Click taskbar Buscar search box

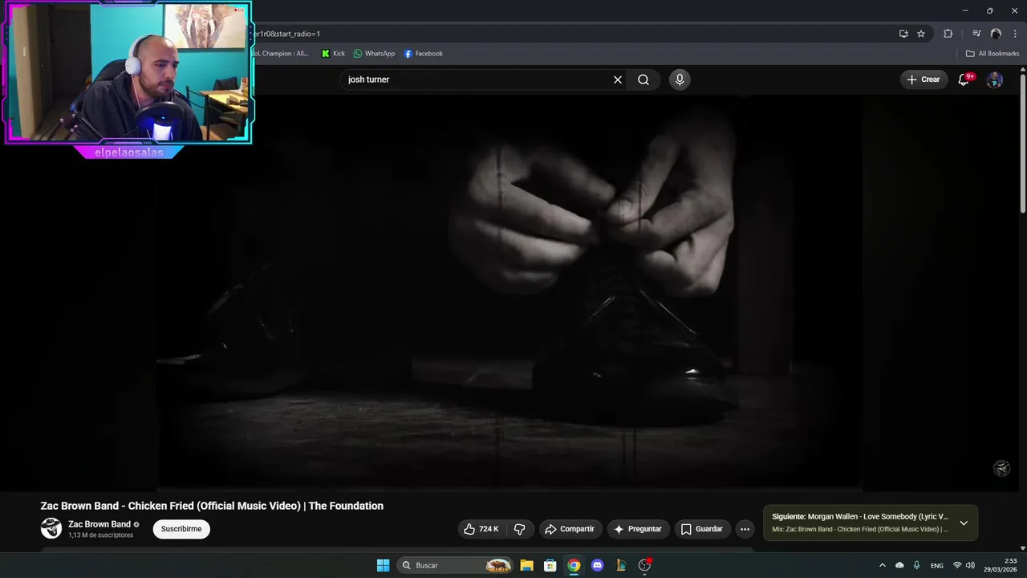(455, 565)
